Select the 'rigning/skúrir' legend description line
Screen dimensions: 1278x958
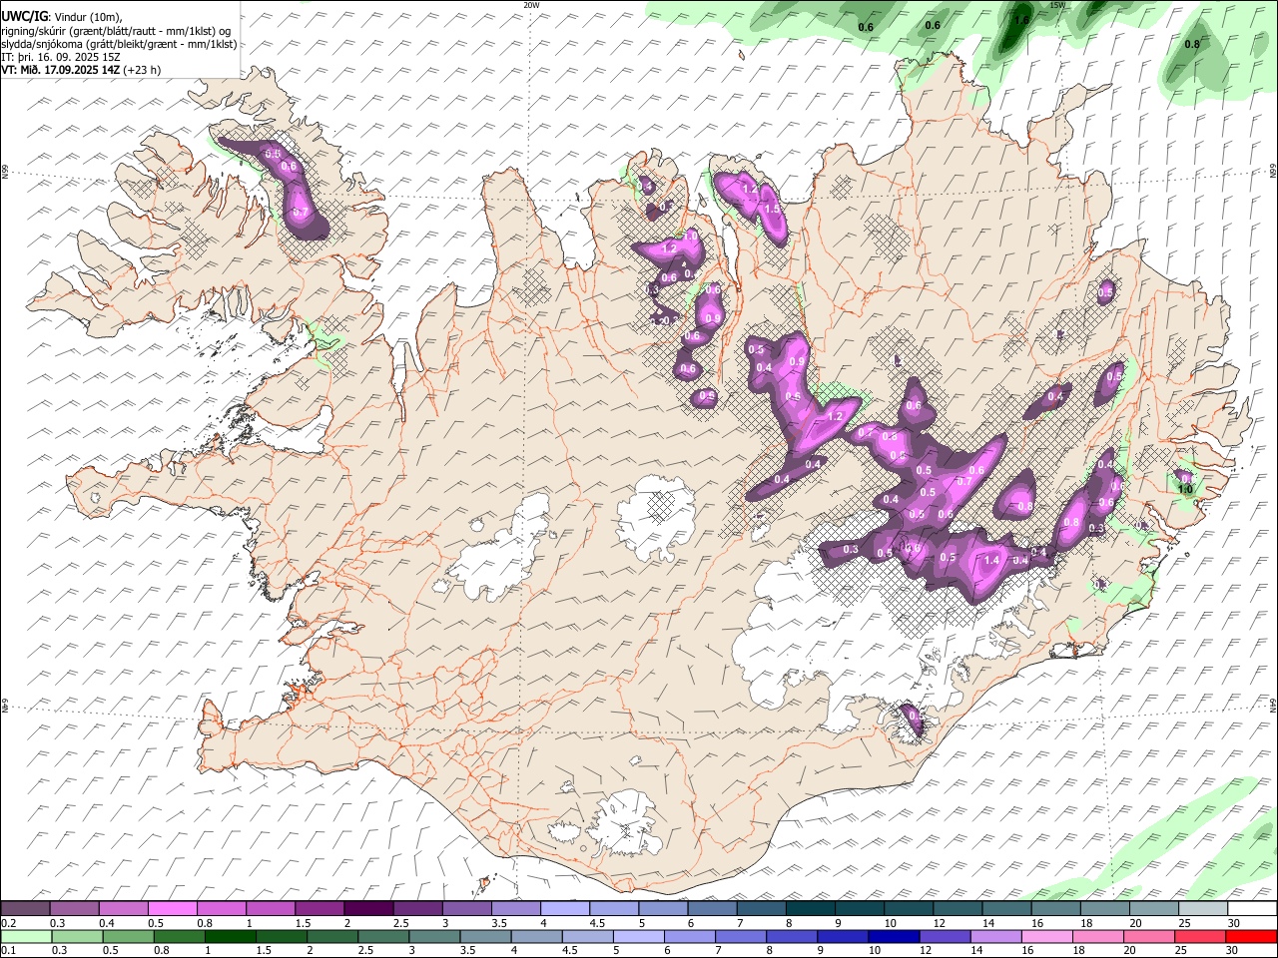click(116, 31)
